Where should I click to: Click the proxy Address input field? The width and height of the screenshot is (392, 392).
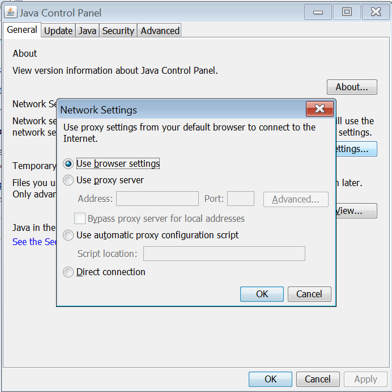157,199
